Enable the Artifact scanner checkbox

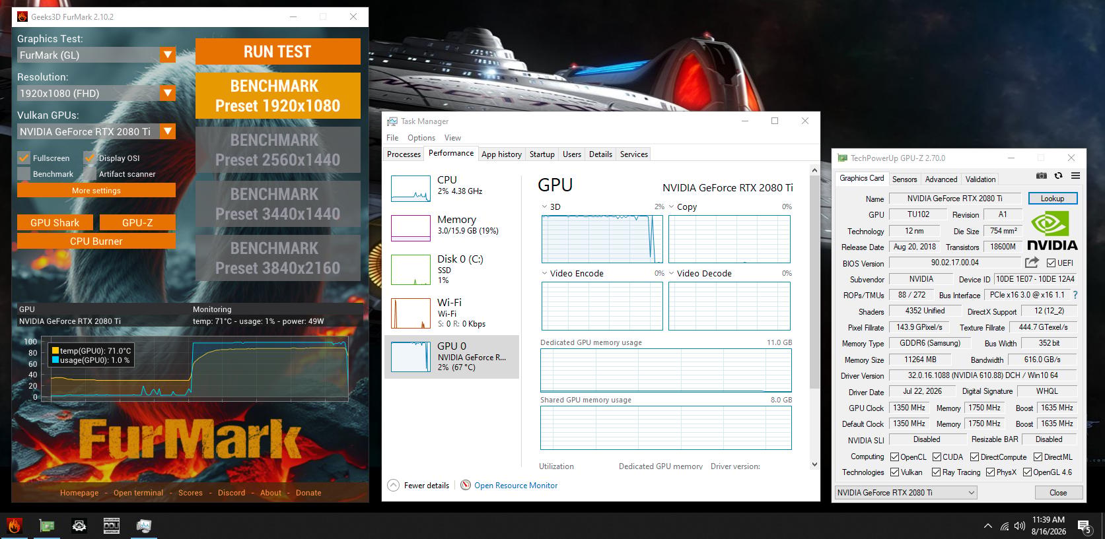(90, 174)
